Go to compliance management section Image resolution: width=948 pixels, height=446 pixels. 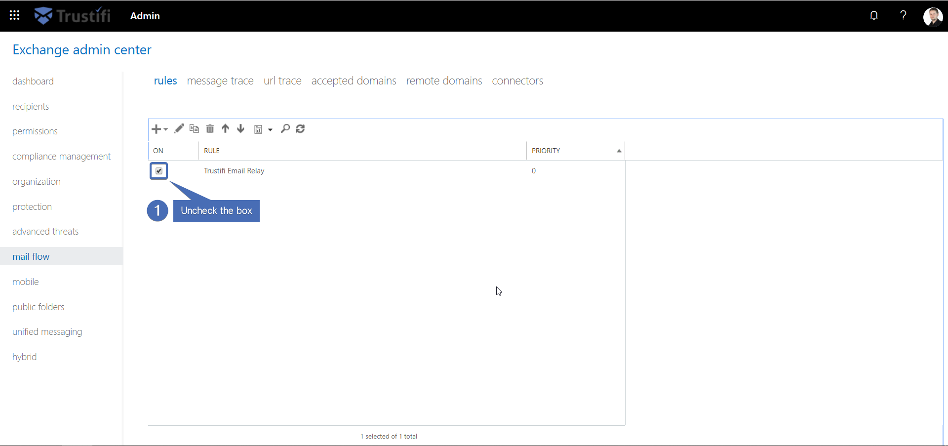pos(61,156)
